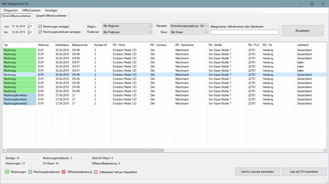Switch to Gesamt-Differenzverfahren tab
The width and height of the screenshot is (329, 184).
point(51,16)
